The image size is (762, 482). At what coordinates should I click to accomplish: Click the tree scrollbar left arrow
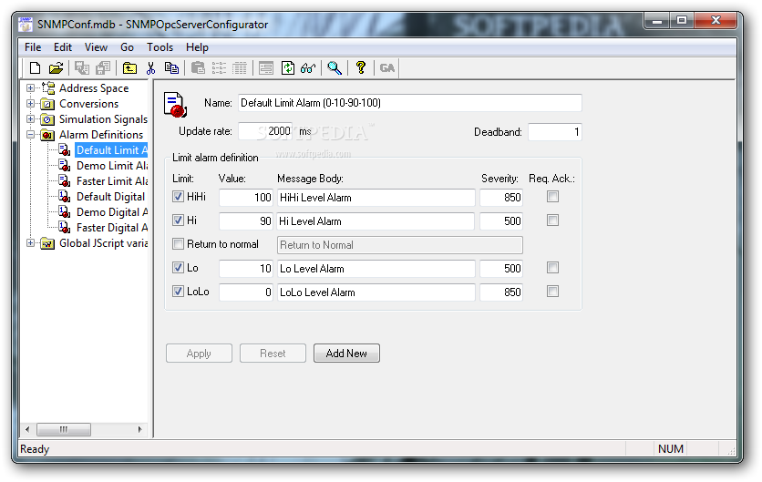click(x=27, y=429)
